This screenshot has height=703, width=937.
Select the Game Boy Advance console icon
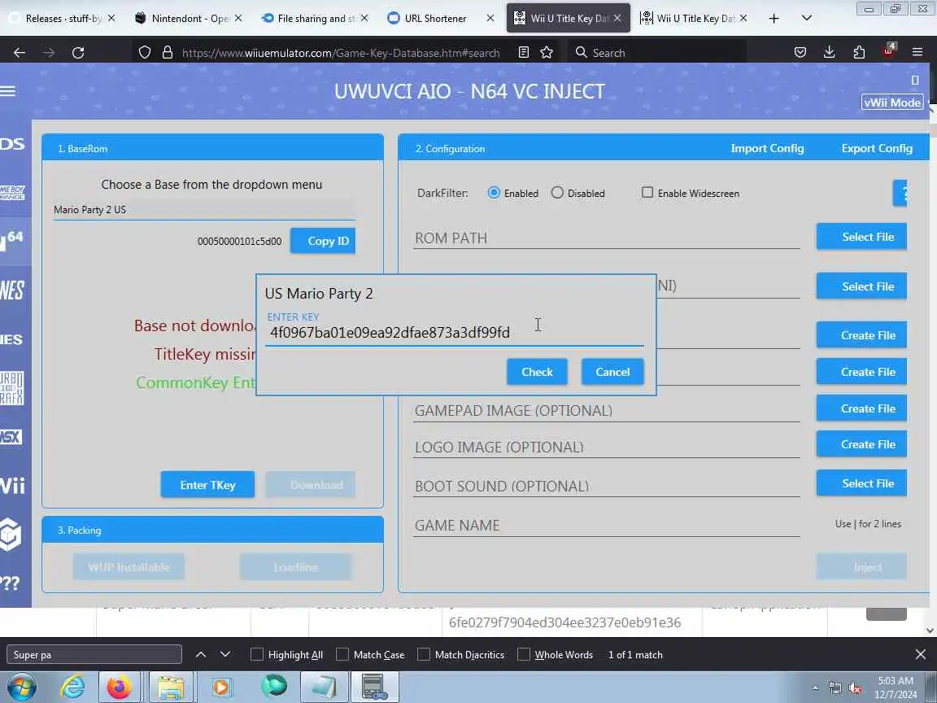coord(12,193)
